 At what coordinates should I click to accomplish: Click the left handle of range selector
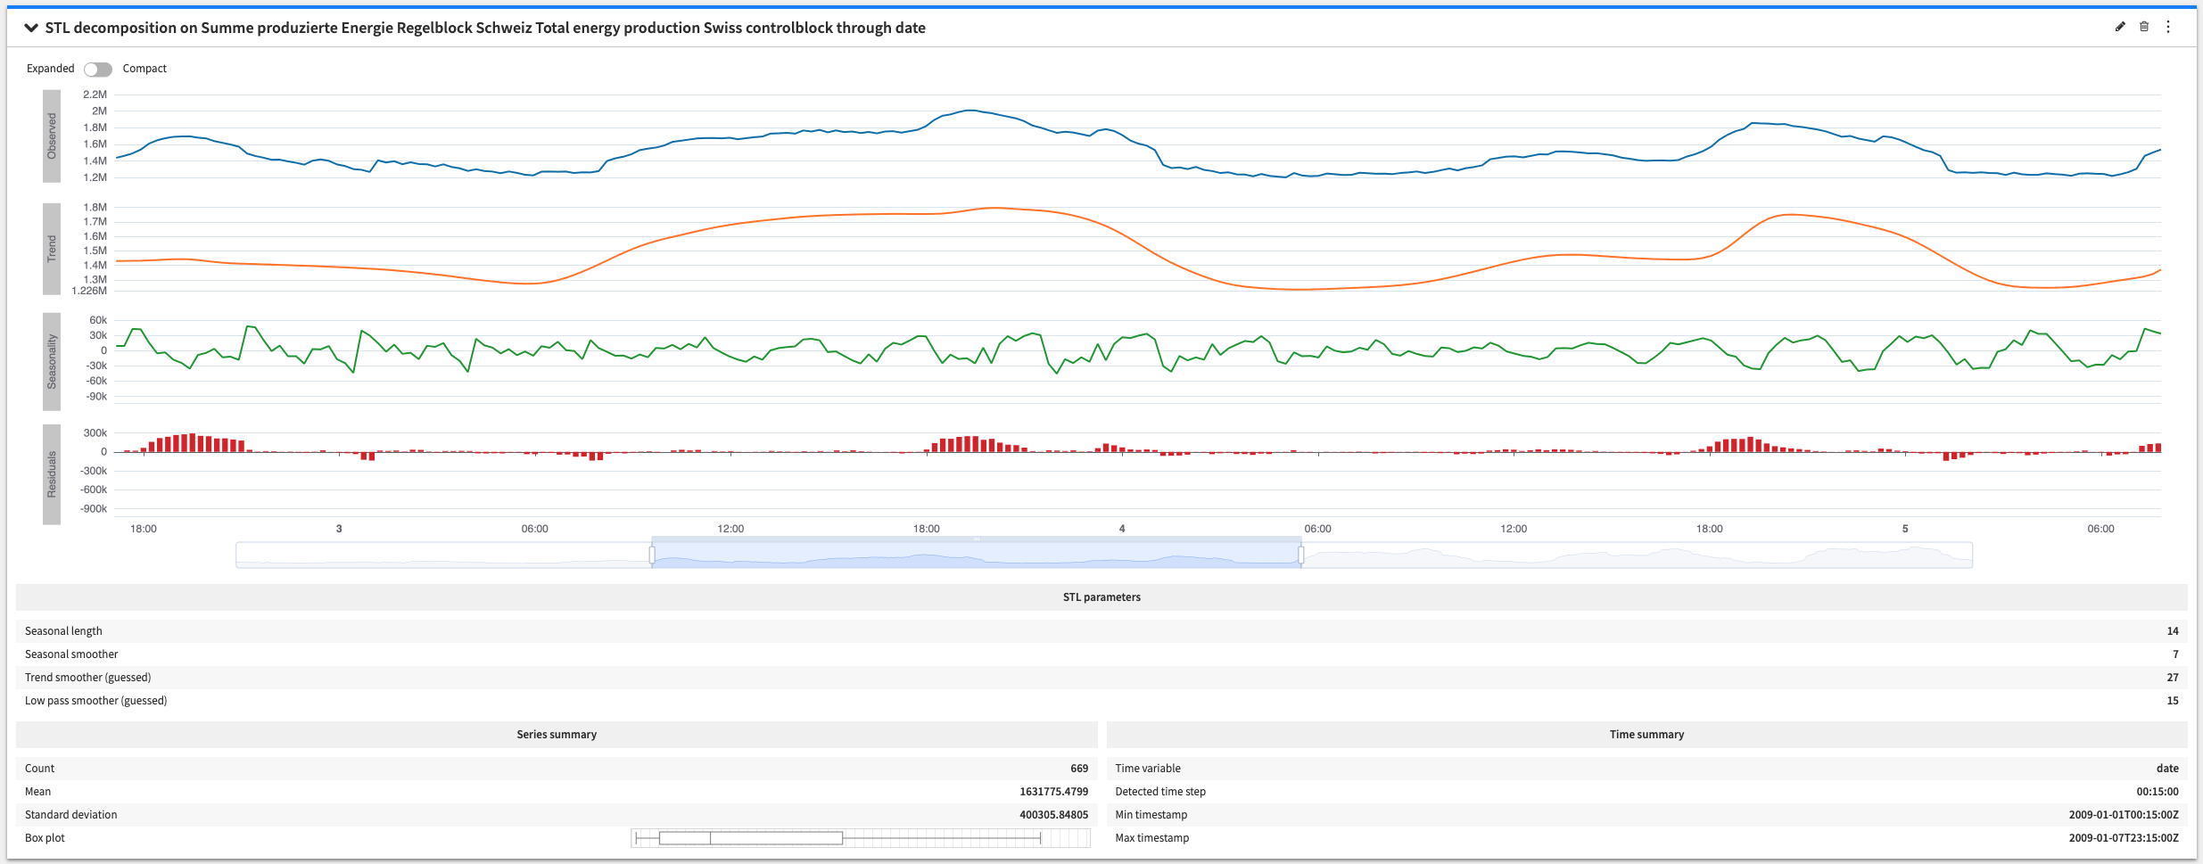coord(652,555)
